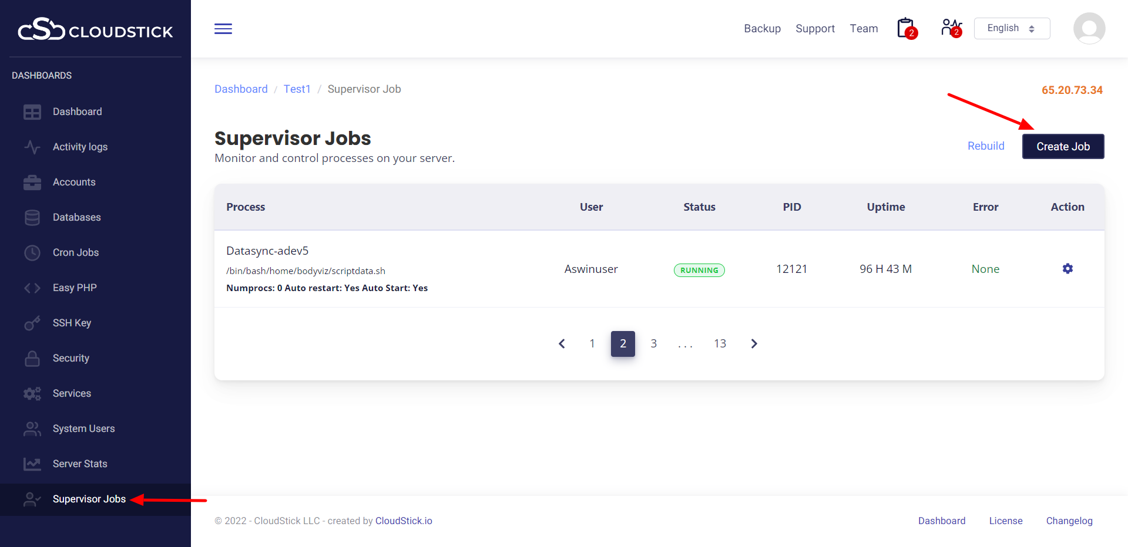
Task: Open Security in the sidebar
Action: point(70,358)
